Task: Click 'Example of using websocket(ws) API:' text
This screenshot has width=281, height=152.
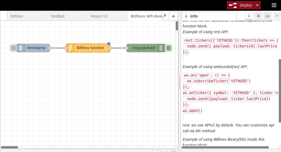Action: coord(215,67)
